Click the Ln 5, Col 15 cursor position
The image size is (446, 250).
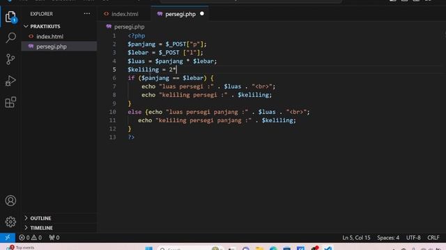(x=356, y=237)
